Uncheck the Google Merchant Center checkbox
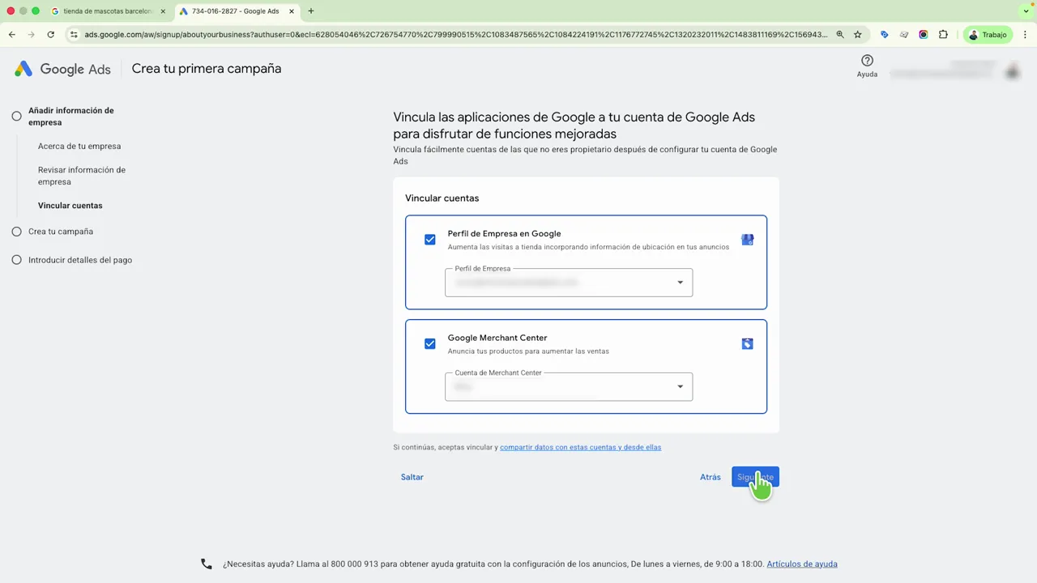This screenshot has width=1037, height=583. click(430, 343)
